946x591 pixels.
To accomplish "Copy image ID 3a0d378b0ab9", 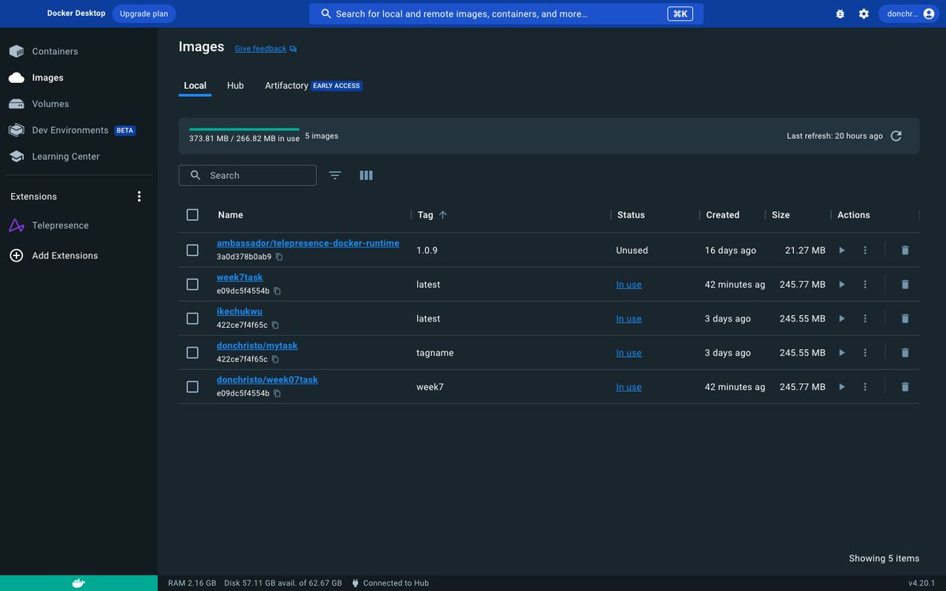I will coord(279,257).
